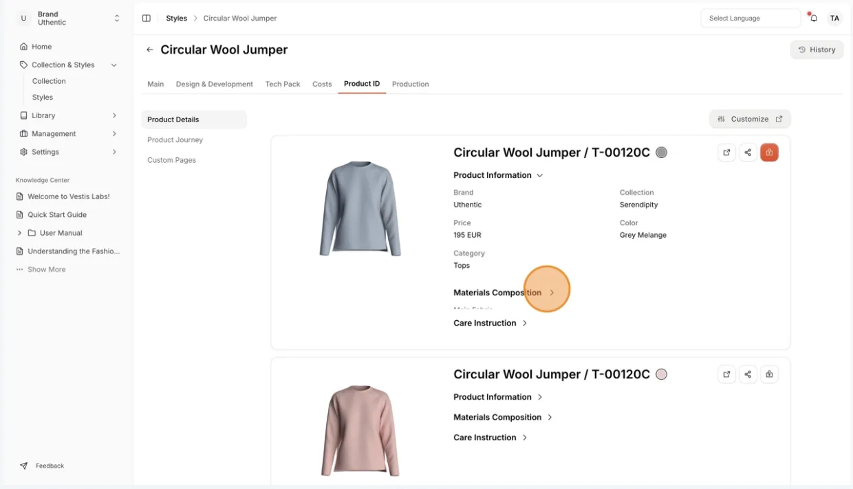
Task: Go to Styles breadcrumb
Action: pos(177,19)
